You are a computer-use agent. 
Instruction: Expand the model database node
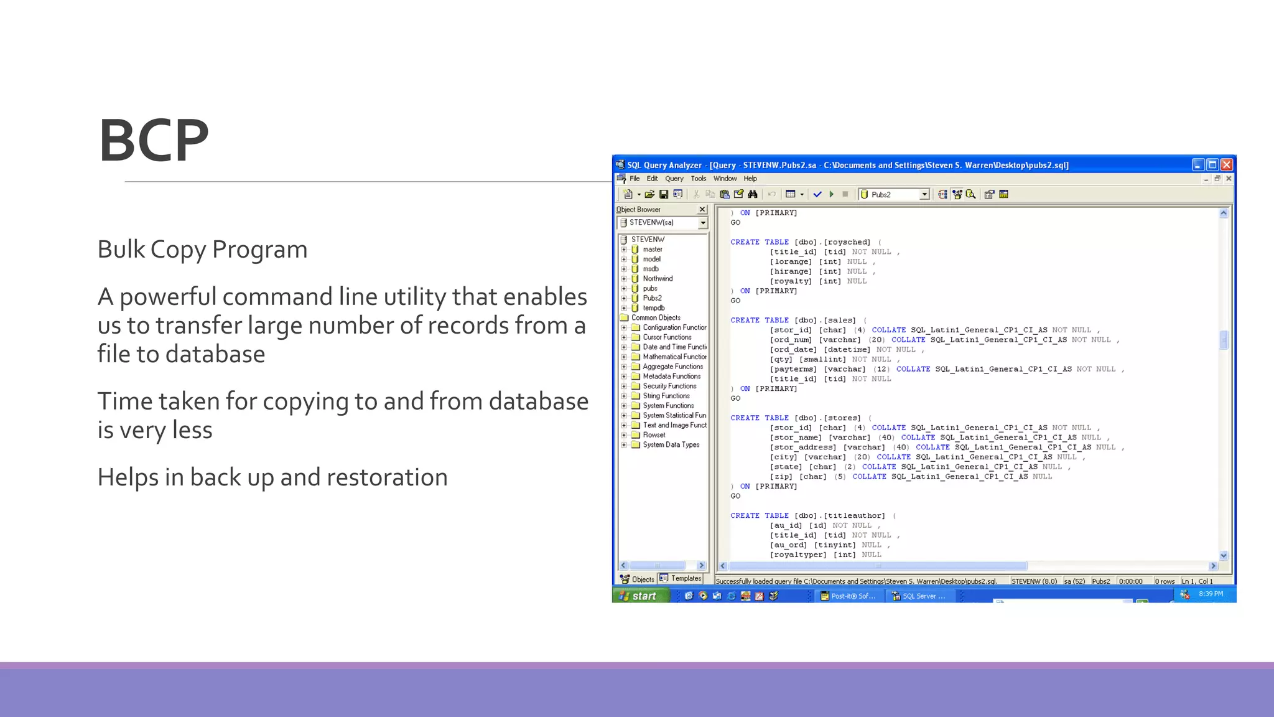(624, 260)
